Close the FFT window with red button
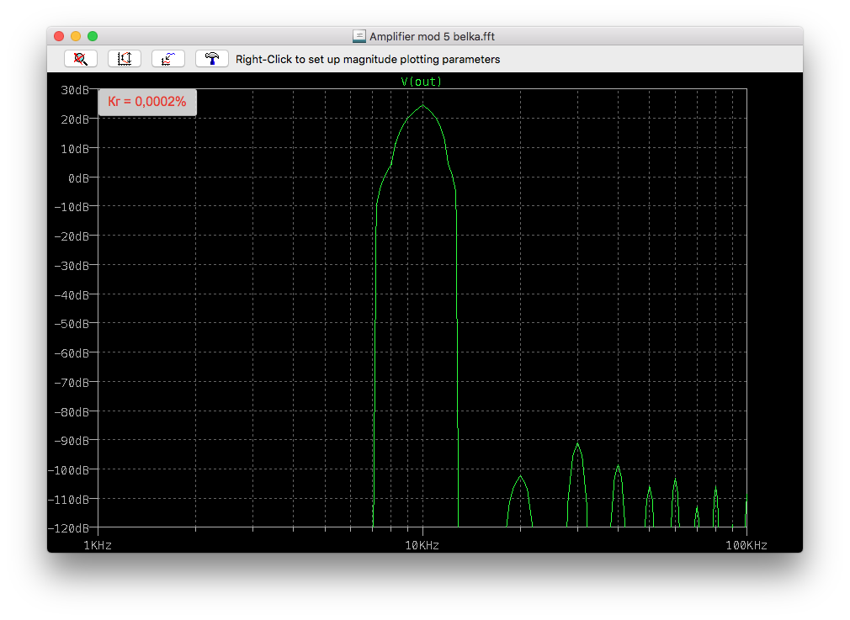Image resolution: width=850 pixels, height=620 pixels. (x=59, y=36)
